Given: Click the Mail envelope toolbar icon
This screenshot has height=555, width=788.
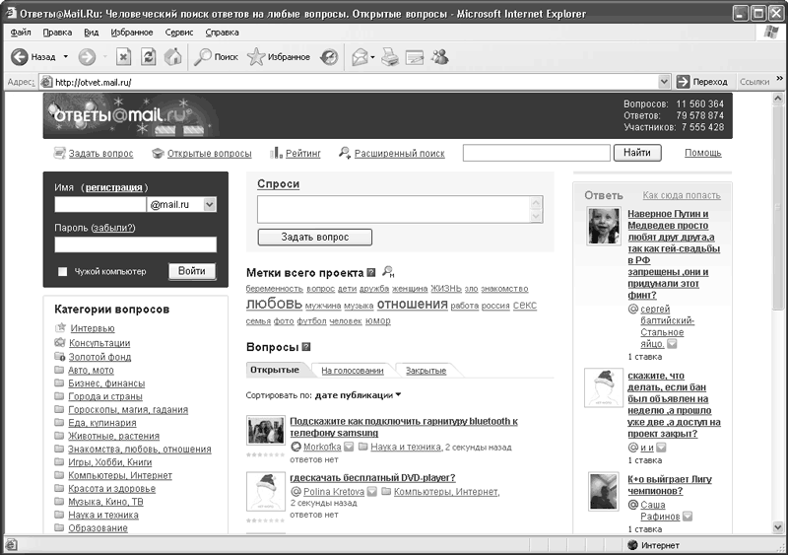Looking at the screenshot, I should click(360, 57).
